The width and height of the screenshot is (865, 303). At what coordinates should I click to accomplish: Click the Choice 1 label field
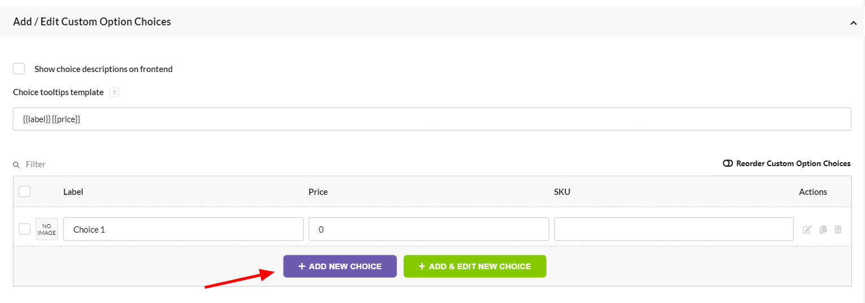click(x=184, y=229)
